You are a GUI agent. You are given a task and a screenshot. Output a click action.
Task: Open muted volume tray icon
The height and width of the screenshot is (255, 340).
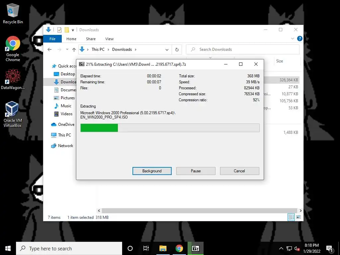tap(297, 249)
